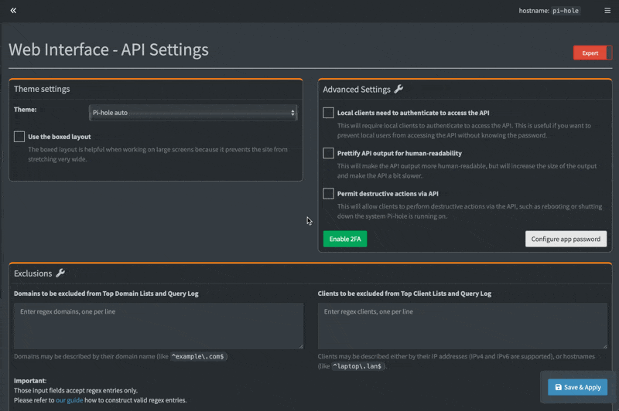The image size is (619, 411).
Task: Click the Web Interface - API Settings heading
Action: coord(108,49)
